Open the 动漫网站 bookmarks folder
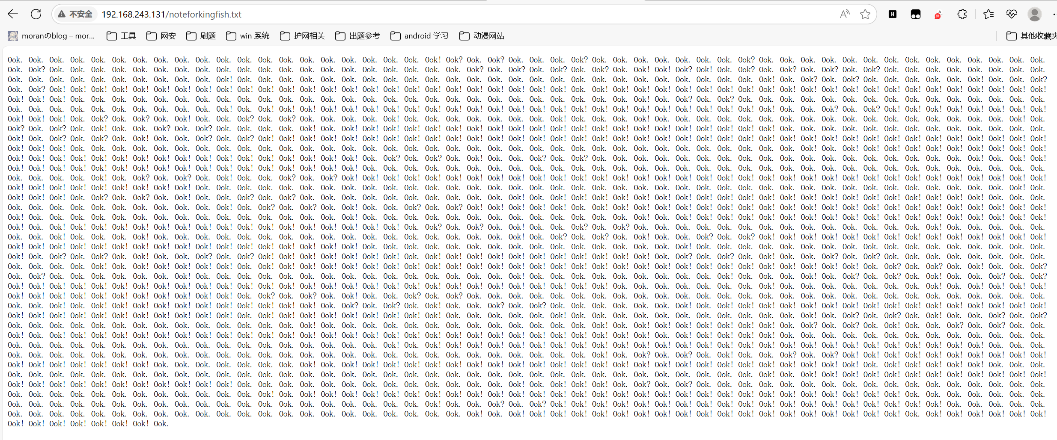 (x=482, y=36)
